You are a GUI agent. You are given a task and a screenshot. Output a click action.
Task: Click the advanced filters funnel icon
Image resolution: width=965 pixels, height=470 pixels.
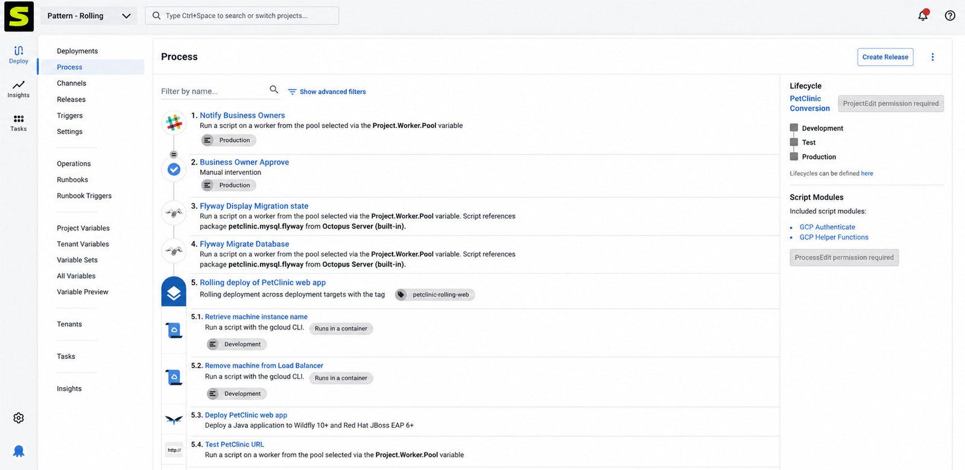(292, 92)
